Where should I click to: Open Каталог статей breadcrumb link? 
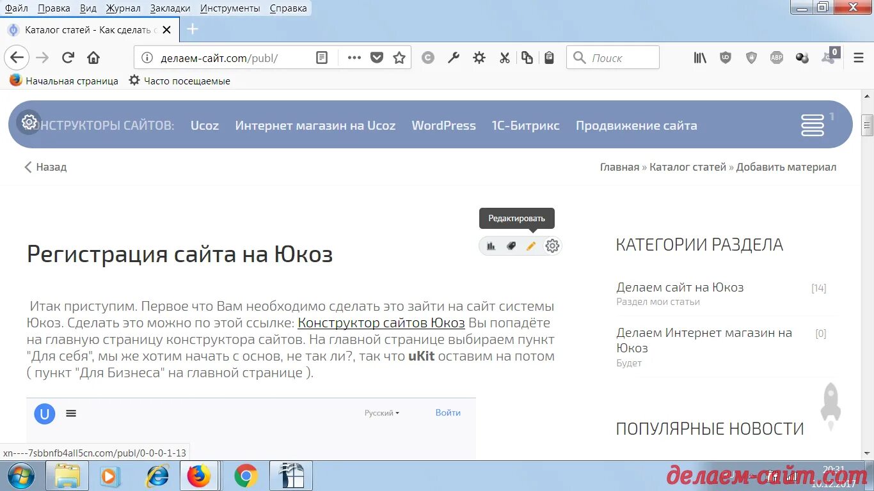click(x=688, y=167)
